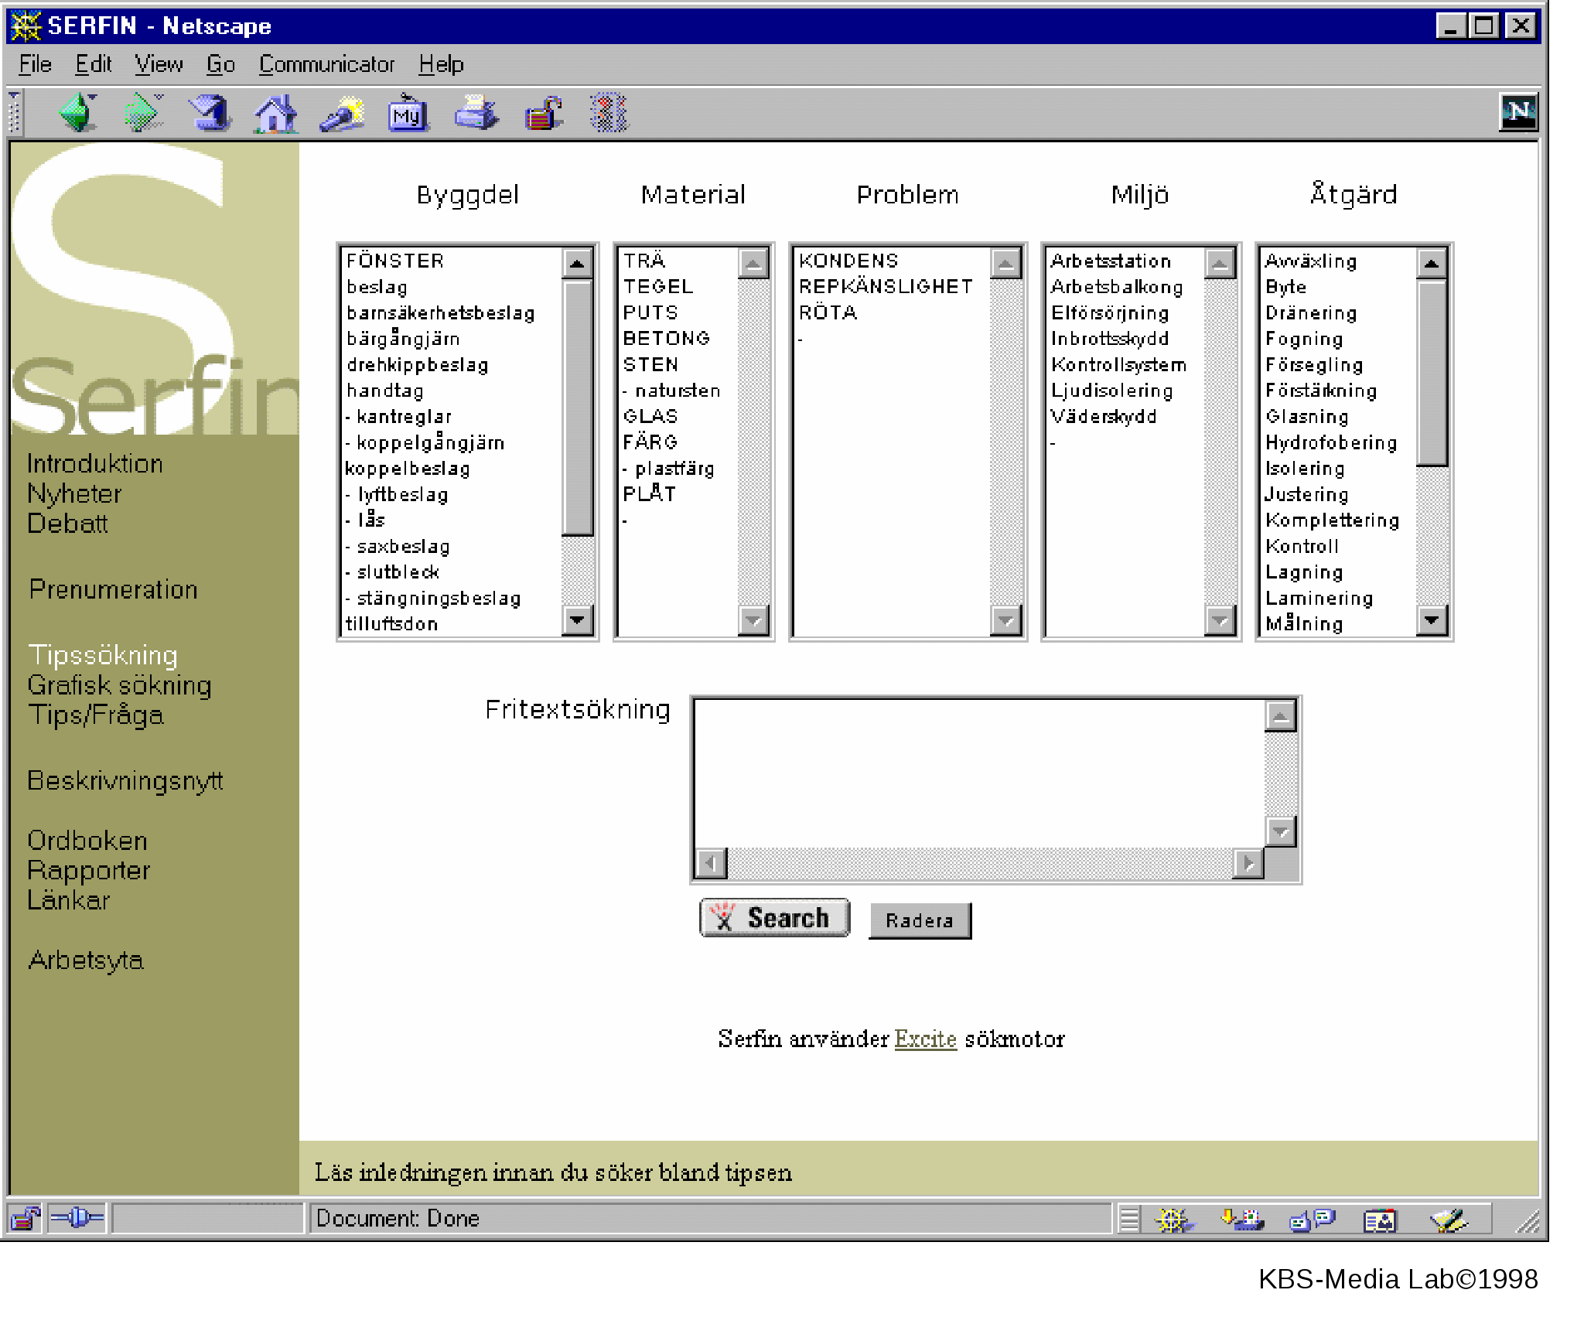Open Debatt in the sidebar

[67, 524]
